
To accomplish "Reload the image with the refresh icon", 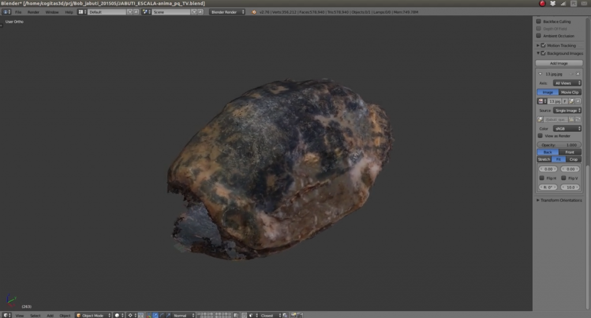I will pyautogui.click(x=578, y=119).
